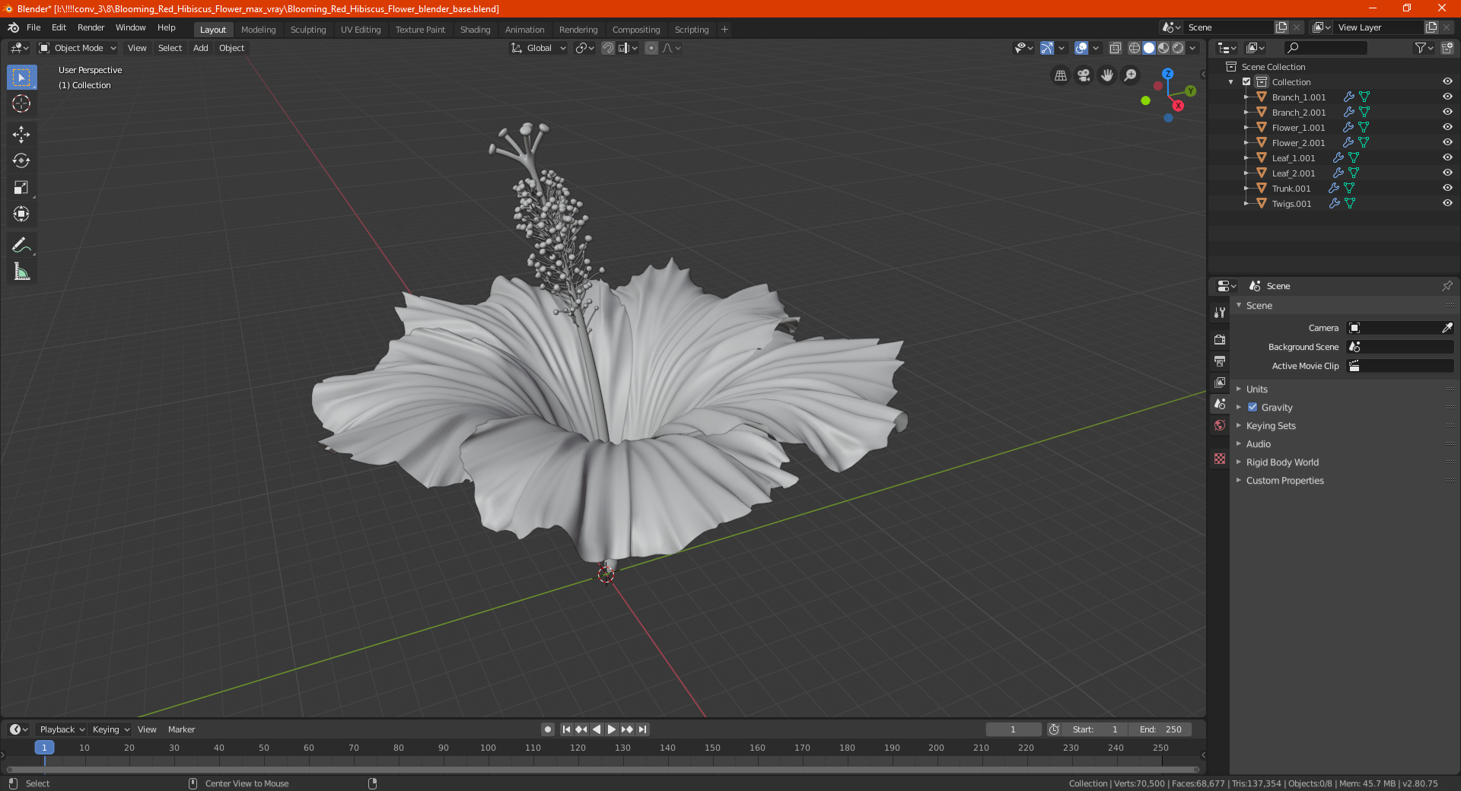Open the Texture properties tab

coord(1220,459)
